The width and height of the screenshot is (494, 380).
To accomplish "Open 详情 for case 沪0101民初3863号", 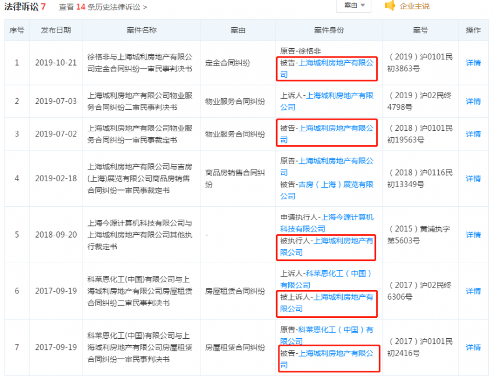I will point(473,63).
